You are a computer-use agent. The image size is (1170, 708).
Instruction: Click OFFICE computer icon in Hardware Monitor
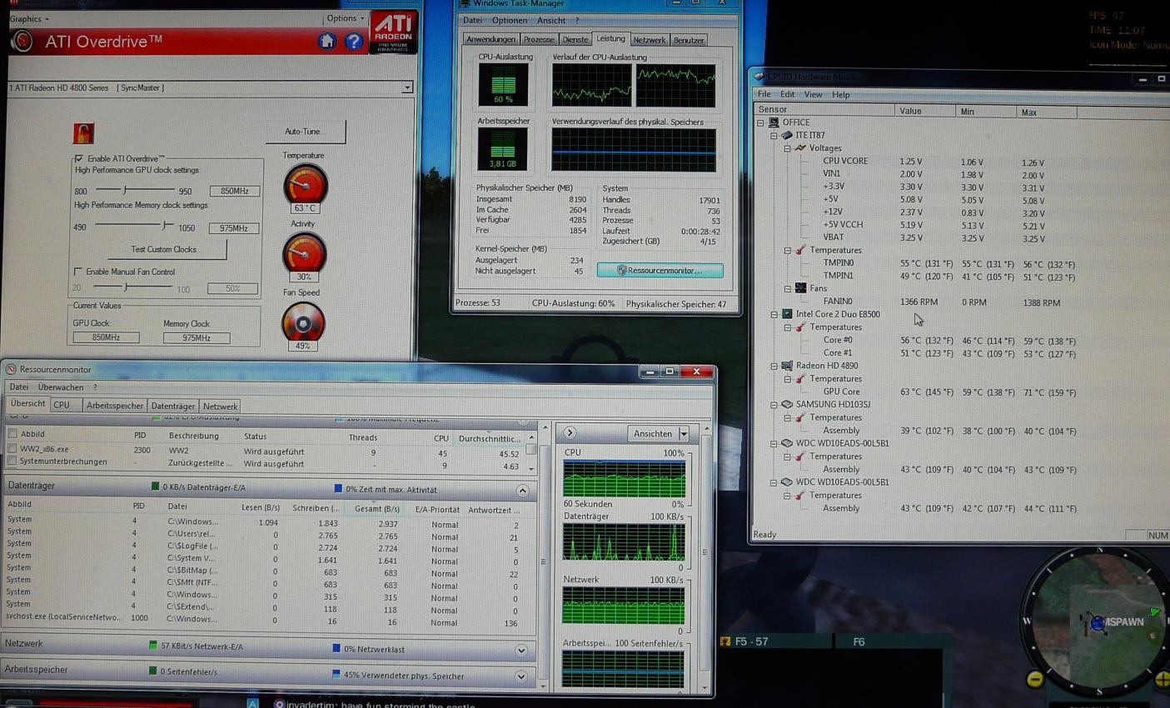coord(774,122)
